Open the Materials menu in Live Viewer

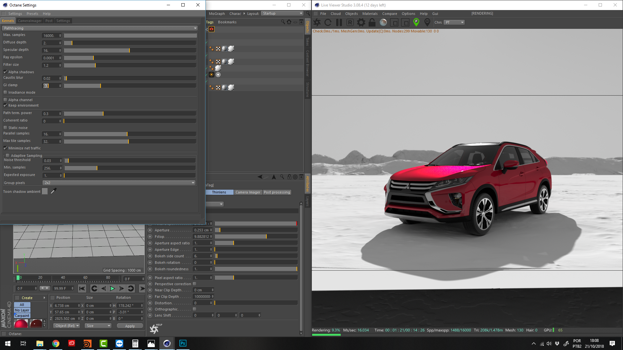pyautogui.click(x=370, y=14)
